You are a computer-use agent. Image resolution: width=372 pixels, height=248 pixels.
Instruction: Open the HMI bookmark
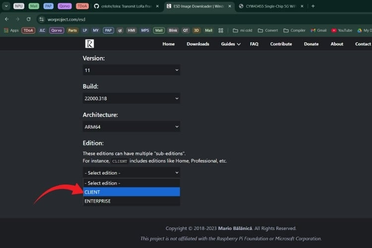tap(131, 30)
